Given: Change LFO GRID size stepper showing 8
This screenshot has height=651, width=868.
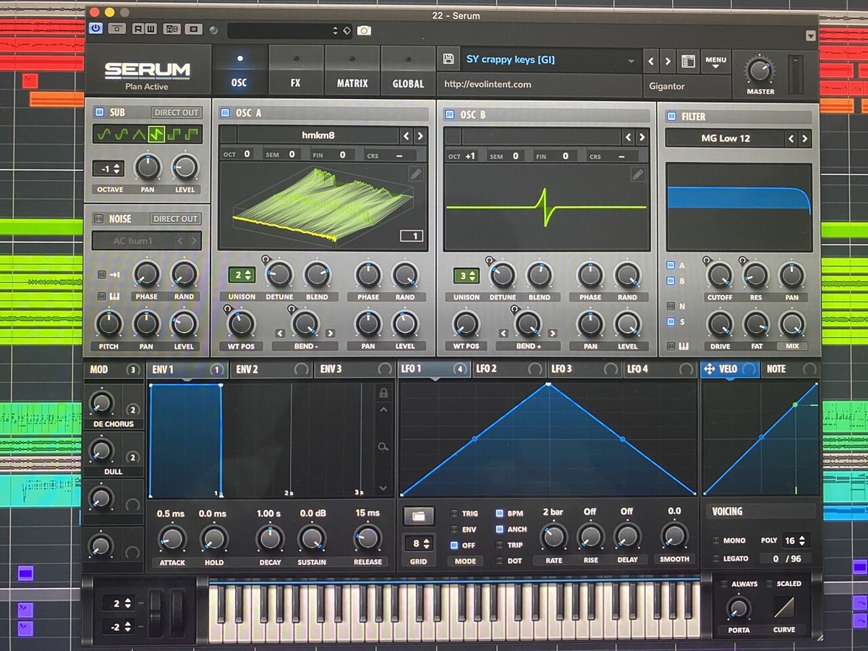Looking at the screenshot, I should 419,543.
